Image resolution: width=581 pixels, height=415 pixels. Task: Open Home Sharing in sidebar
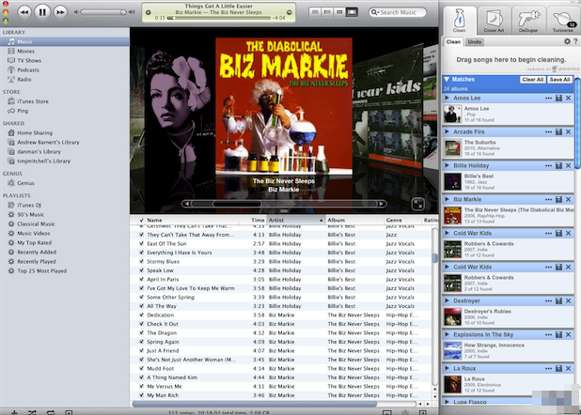pos(35,133)
